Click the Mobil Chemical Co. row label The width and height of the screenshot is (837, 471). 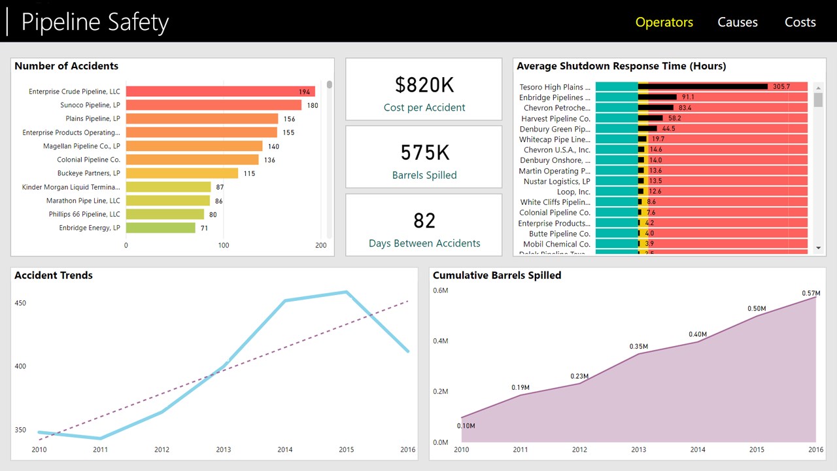tap(556, 244)
